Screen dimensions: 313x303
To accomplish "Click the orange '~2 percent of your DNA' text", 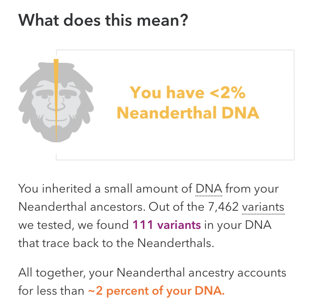I will click(x=156, y=291).
